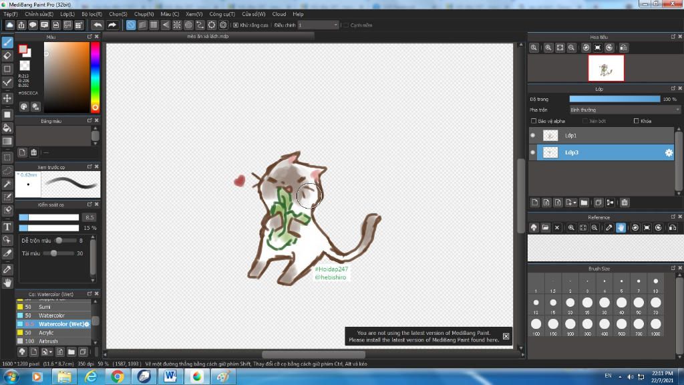The image size is (684, 385).
Task: Switch to mèo ăn xà lách.mdp tab
Action: coord(208,36)
